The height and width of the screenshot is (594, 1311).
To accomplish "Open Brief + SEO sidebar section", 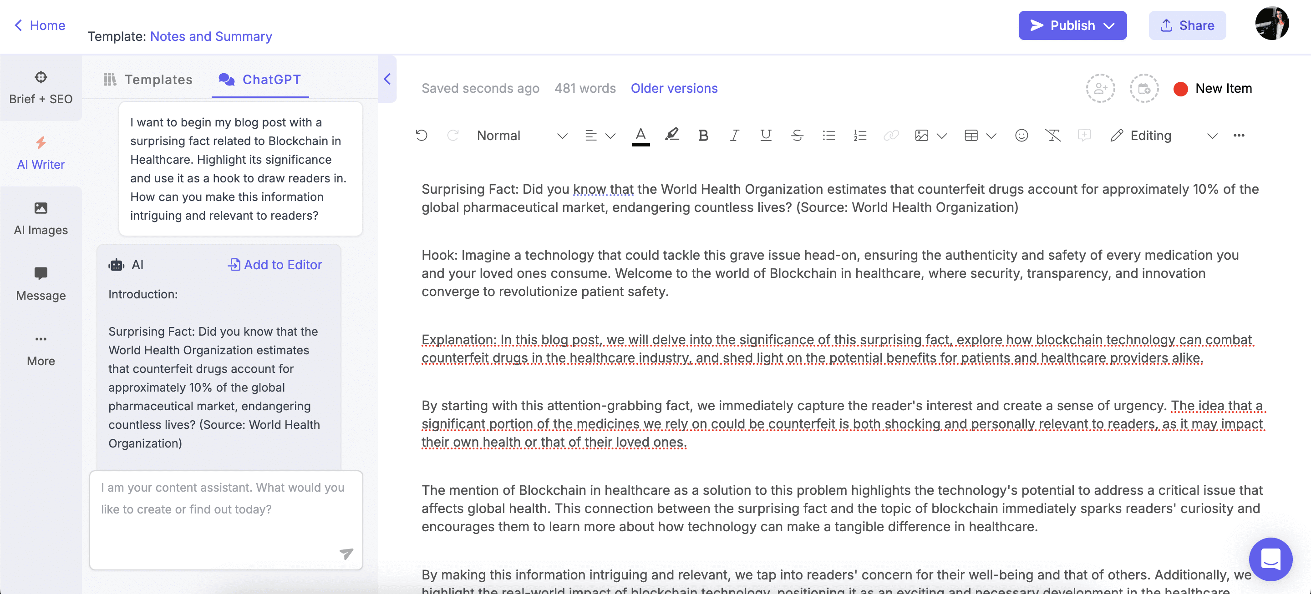I will point(41,88).
